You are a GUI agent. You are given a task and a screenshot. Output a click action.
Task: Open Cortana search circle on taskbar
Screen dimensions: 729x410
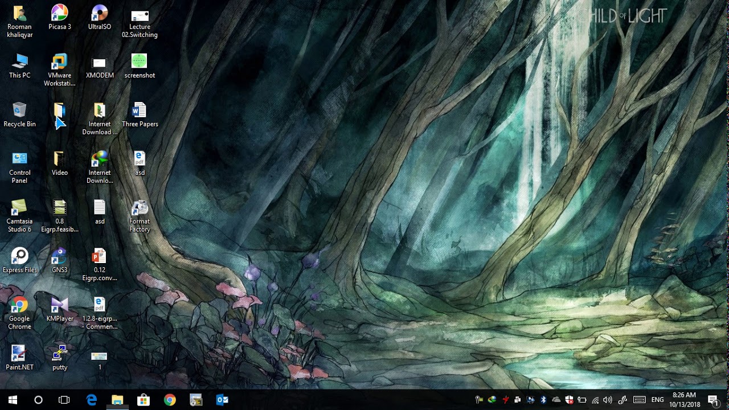[x=38, y=400]
